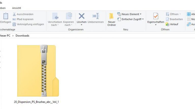The width and height of the screenshot is (195, 109).
Task: Click the Löschen red X icon
Action: pos(82,16)
